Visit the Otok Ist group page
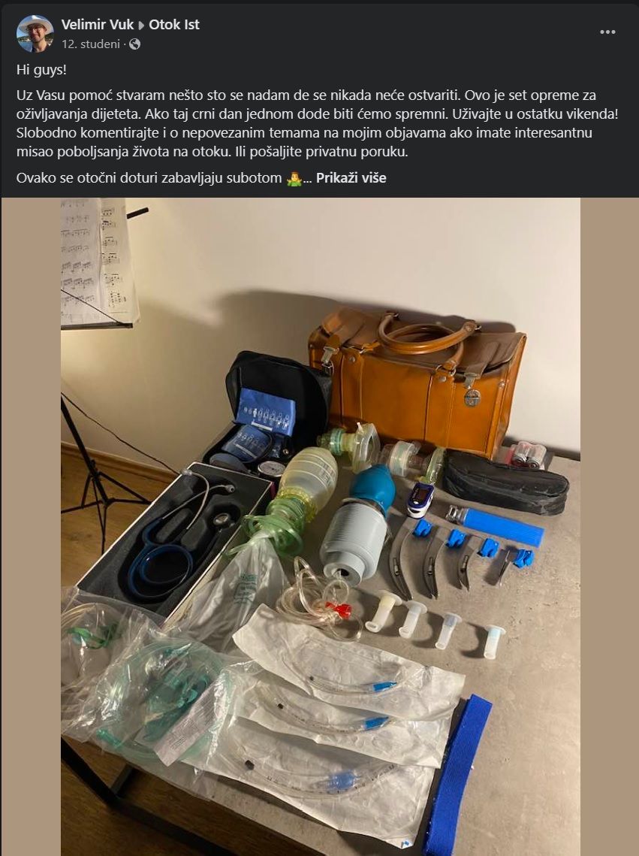 tap(174, 25)
